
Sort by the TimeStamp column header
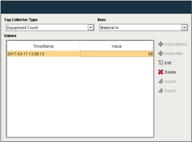tap(43, 46)
